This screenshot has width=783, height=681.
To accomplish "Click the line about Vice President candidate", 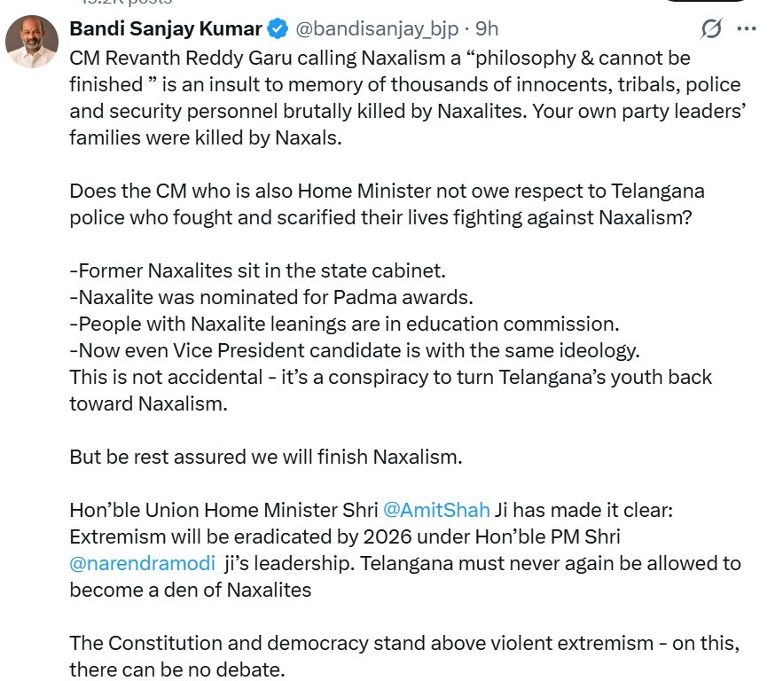I will point(354,350).
